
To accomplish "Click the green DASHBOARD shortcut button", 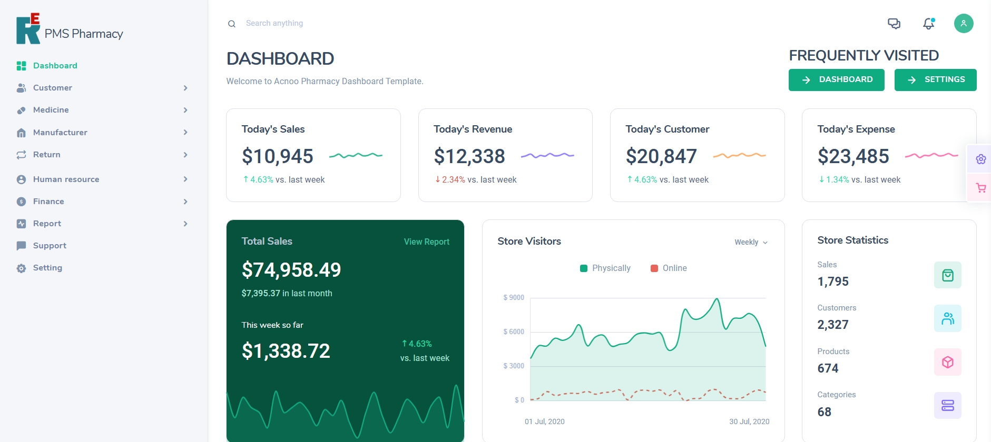I will coord(836,80).
